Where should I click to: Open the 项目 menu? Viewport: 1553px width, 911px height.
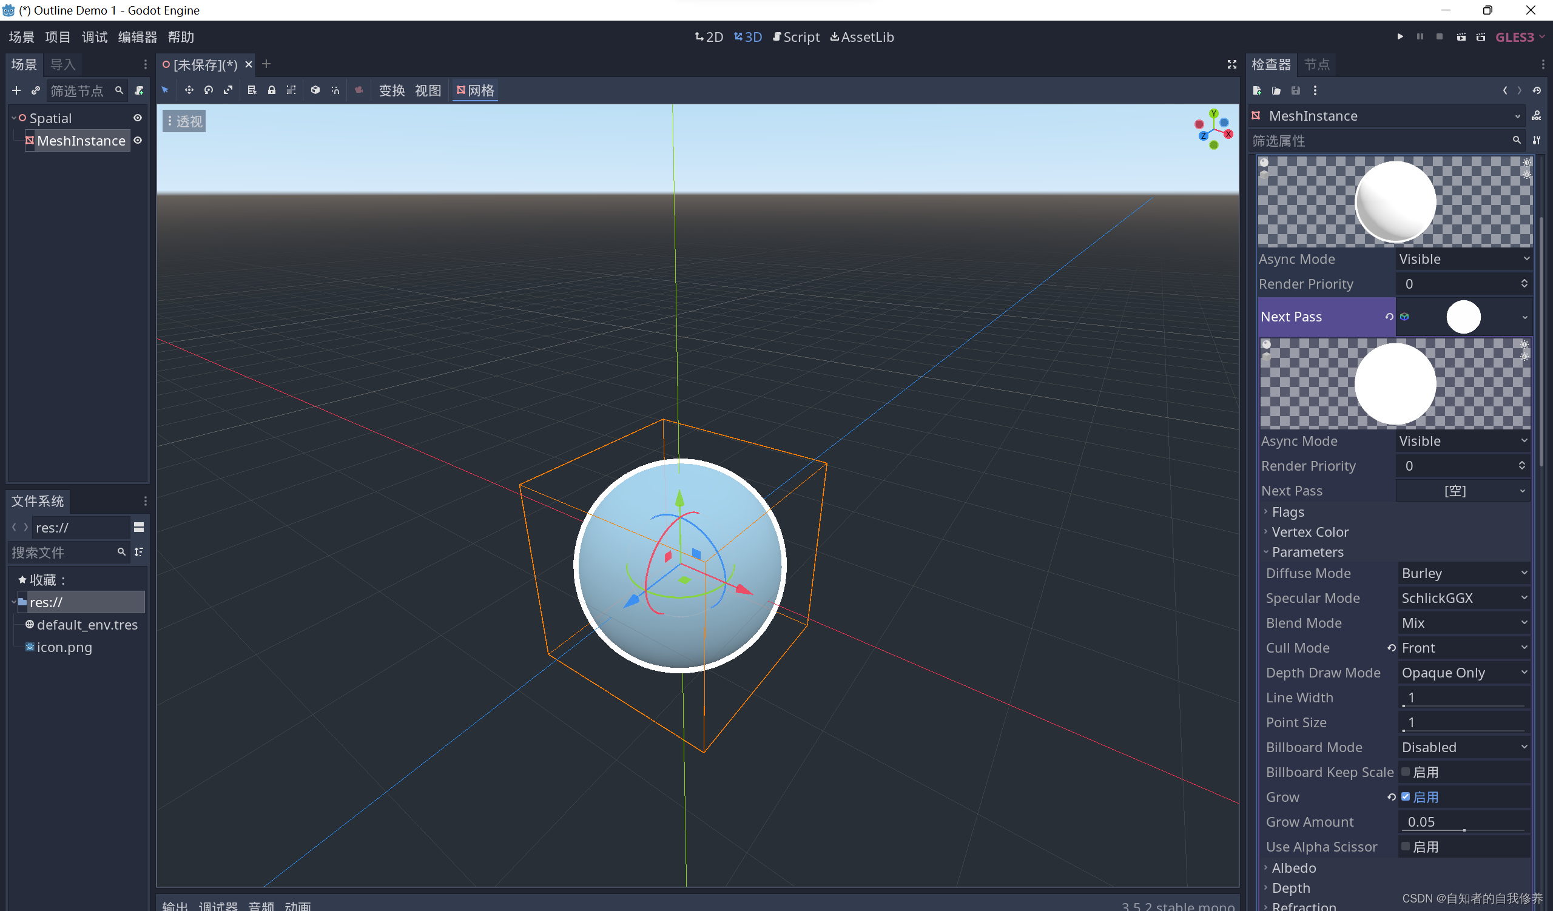[x=57, y=36]
